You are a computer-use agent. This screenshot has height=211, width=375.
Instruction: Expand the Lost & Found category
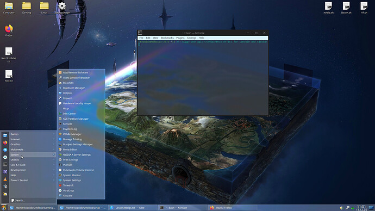(33, 165)
